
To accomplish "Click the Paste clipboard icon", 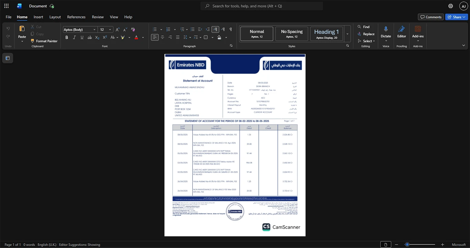I will [22, 29].
